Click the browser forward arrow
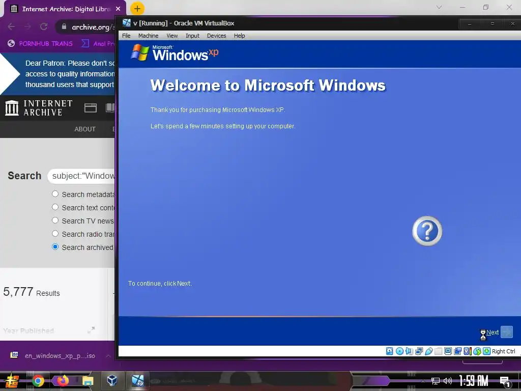The image size is (521, 391). pos(27,26)
